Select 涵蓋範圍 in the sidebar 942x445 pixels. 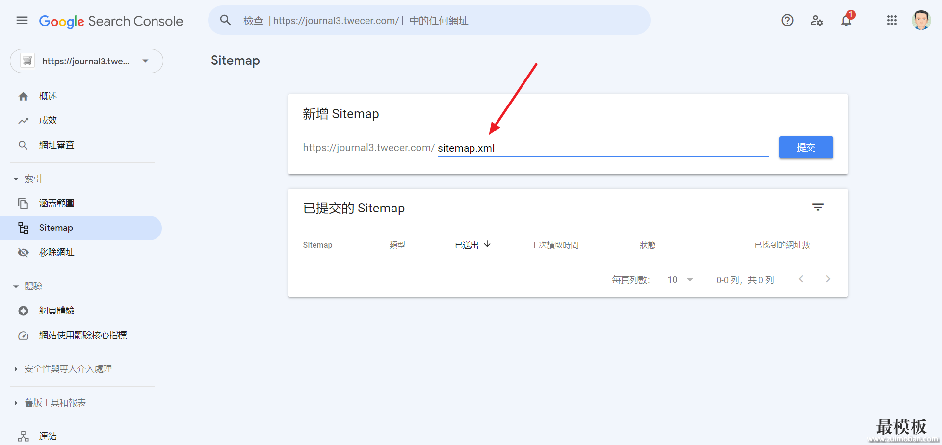[x=56, y=203]
